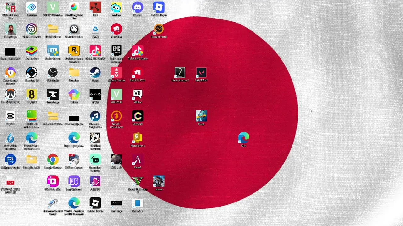Open HD Live Capture shortcut
Image resolution: width=403 pixels, height=226 pixels.
pyautogui.click(x=74, y=160)
